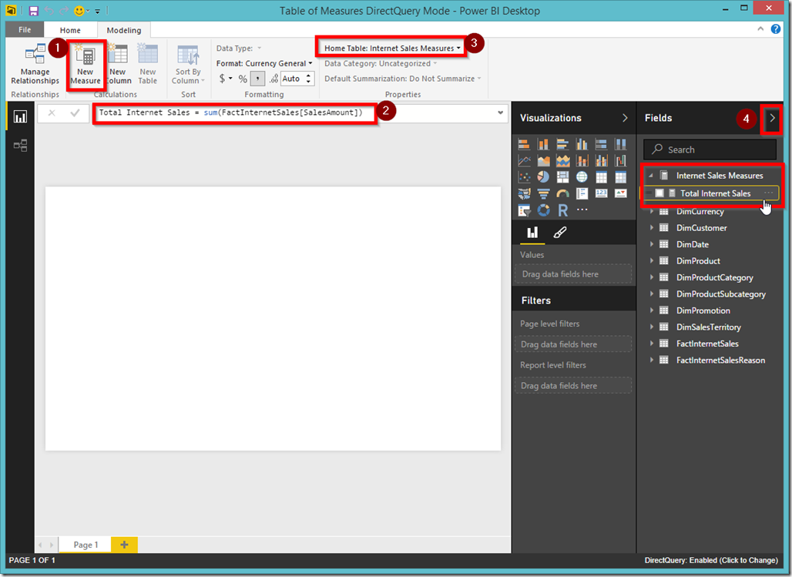The width and height of the screenshot is (792, 577).
Task: Select the Page 1 report tab
Action: pos(86,545)
